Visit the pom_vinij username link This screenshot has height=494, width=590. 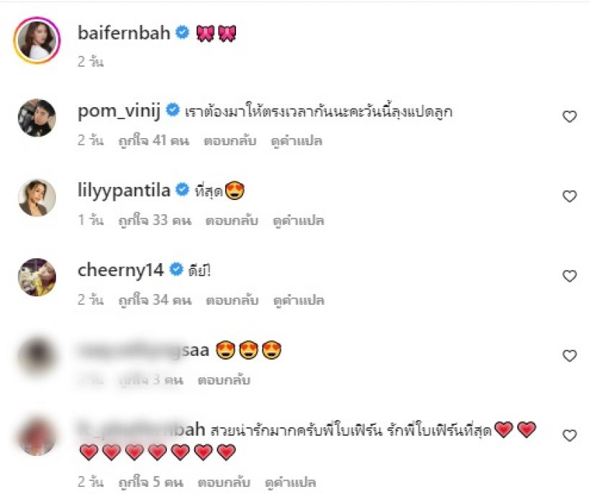click(119, 111)
